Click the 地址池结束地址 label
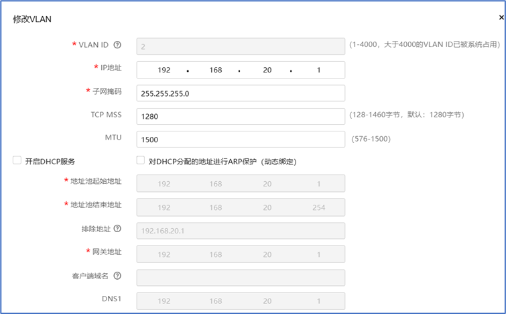The height and width of the screenshot is (314, 506). 96,205
